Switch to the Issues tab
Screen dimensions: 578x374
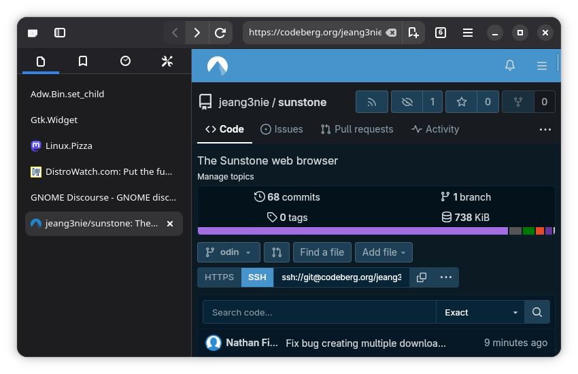pos(282,129)
